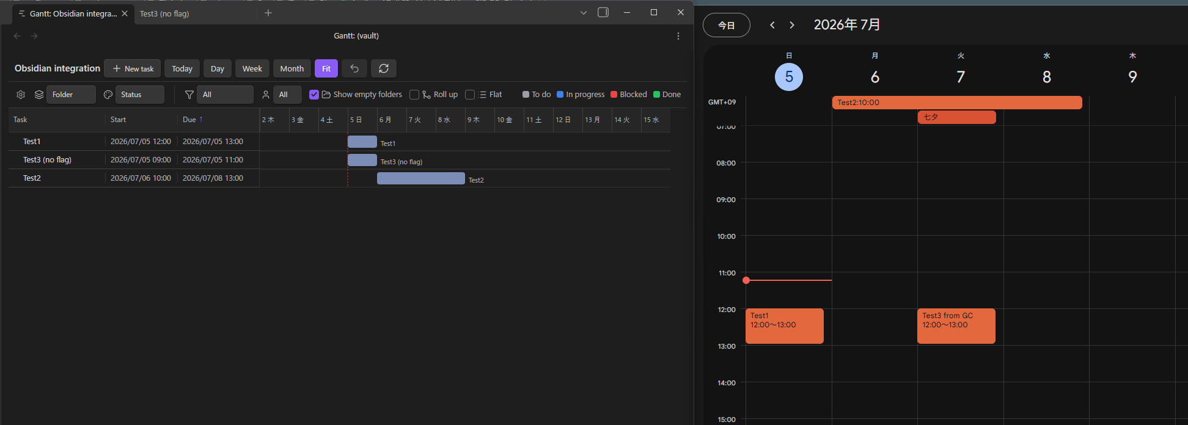Open the three-dot more options menu

pos(678,36)
